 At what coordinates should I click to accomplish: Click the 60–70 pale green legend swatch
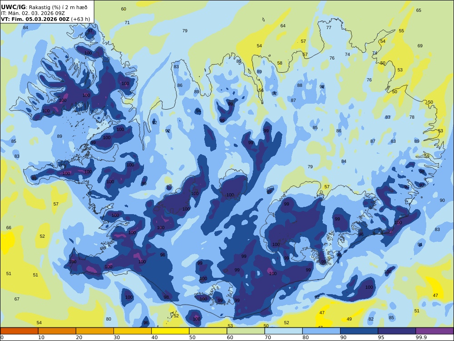(246, 331)
